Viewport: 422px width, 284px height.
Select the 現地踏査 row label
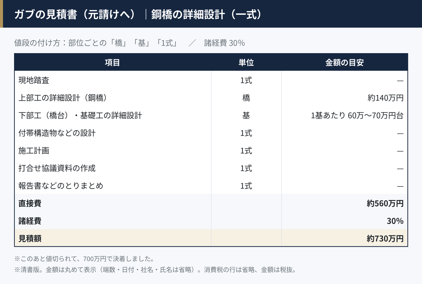pyautogui.click(x=34, y=80)
